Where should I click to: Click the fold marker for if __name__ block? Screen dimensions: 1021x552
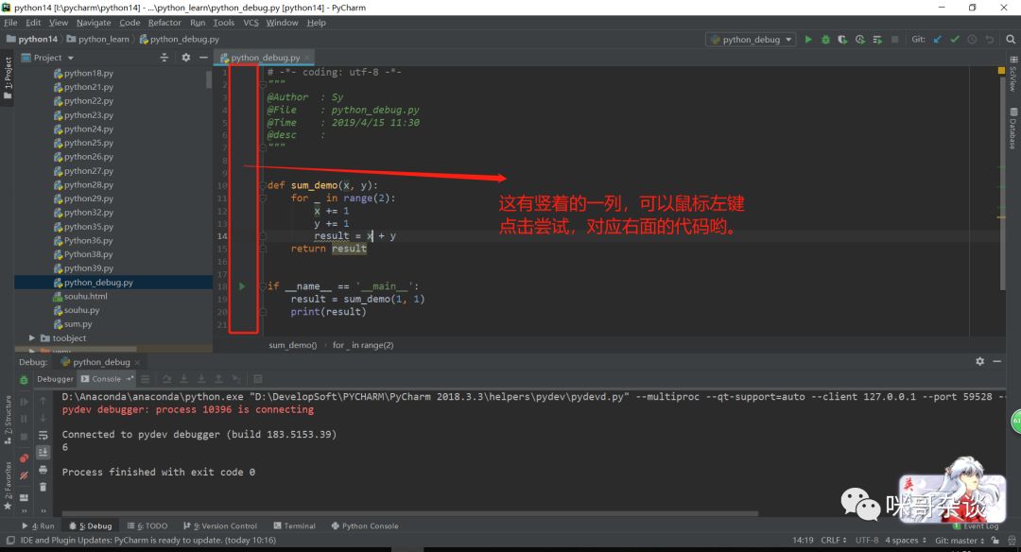pos(263,286)
